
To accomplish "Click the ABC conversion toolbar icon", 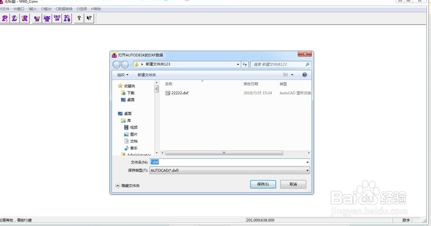I will coord(47,19).
